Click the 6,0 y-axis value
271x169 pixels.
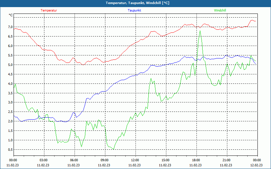tap(11, 46)
